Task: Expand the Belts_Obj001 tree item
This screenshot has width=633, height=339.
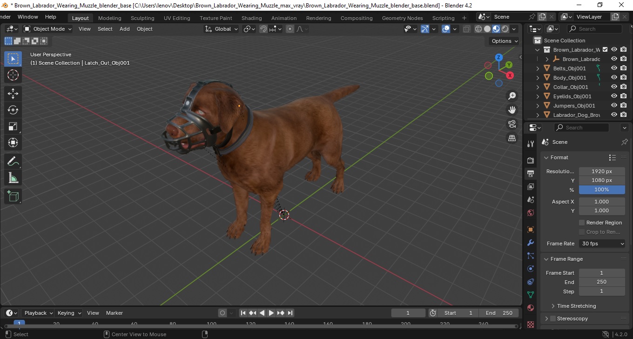Action: pyautogui.click(x=538, y=68)
